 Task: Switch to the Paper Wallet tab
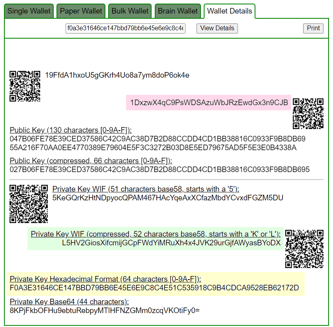coord(81,11)
